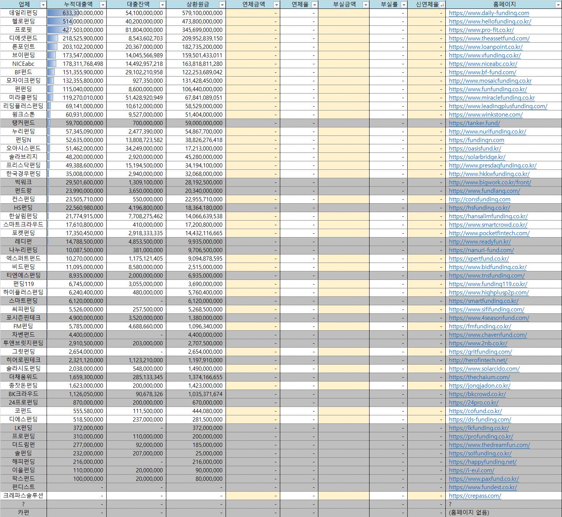Open the 24pro.co.kr link
Image resolution: width=562 pixels, height=517 pixels.
(x=473, y=403)
